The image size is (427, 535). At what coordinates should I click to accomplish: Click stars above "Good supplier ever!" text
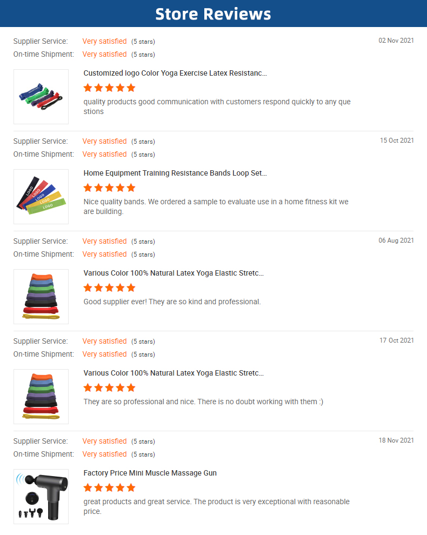(x=109, y=287)
